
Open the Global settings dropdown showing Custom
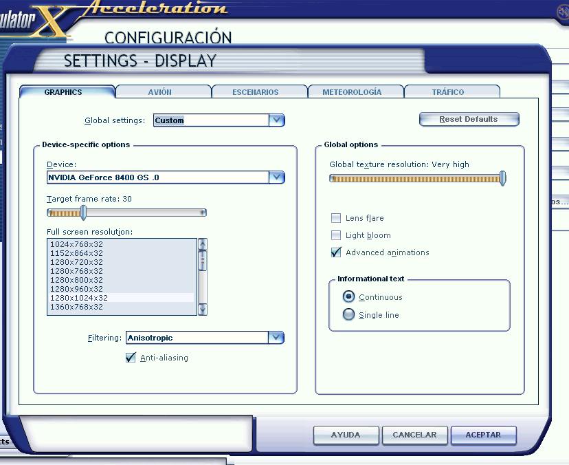pyautogui.click(x=277, y=120)
